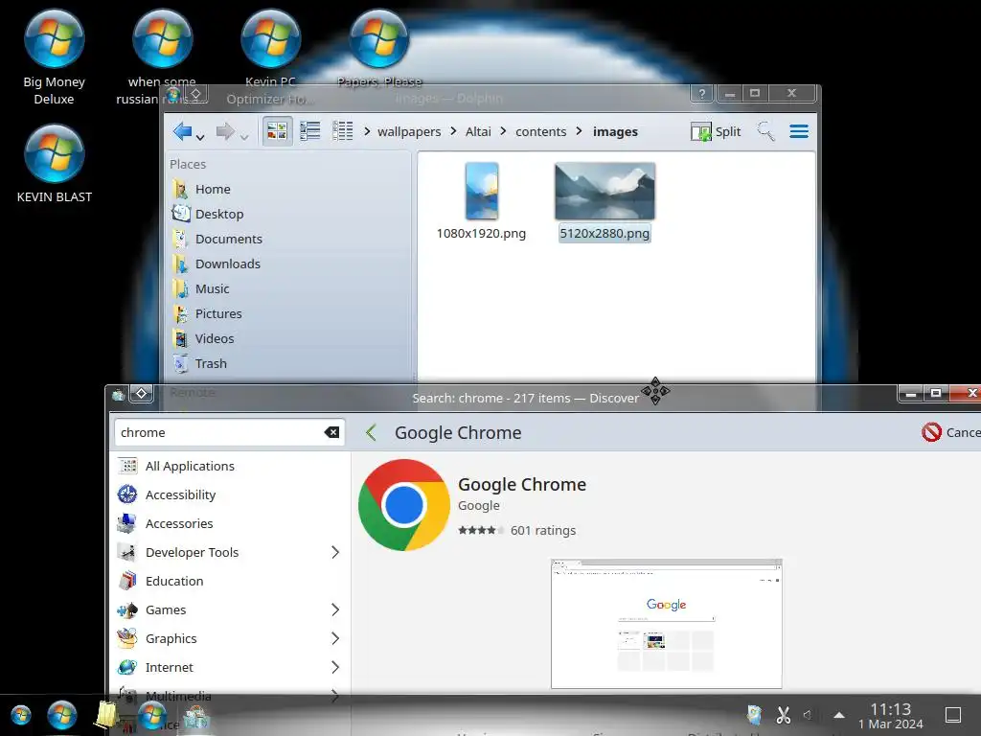
Task: Click the show desktop square in taskbar
Action: pos(953,715)
